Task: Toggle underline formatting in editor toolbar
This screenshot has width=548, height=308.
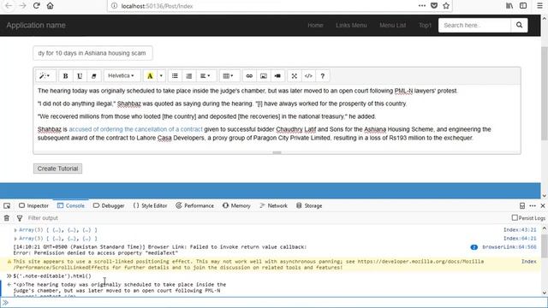Action: pyautogui.click(x=80, y=76)
